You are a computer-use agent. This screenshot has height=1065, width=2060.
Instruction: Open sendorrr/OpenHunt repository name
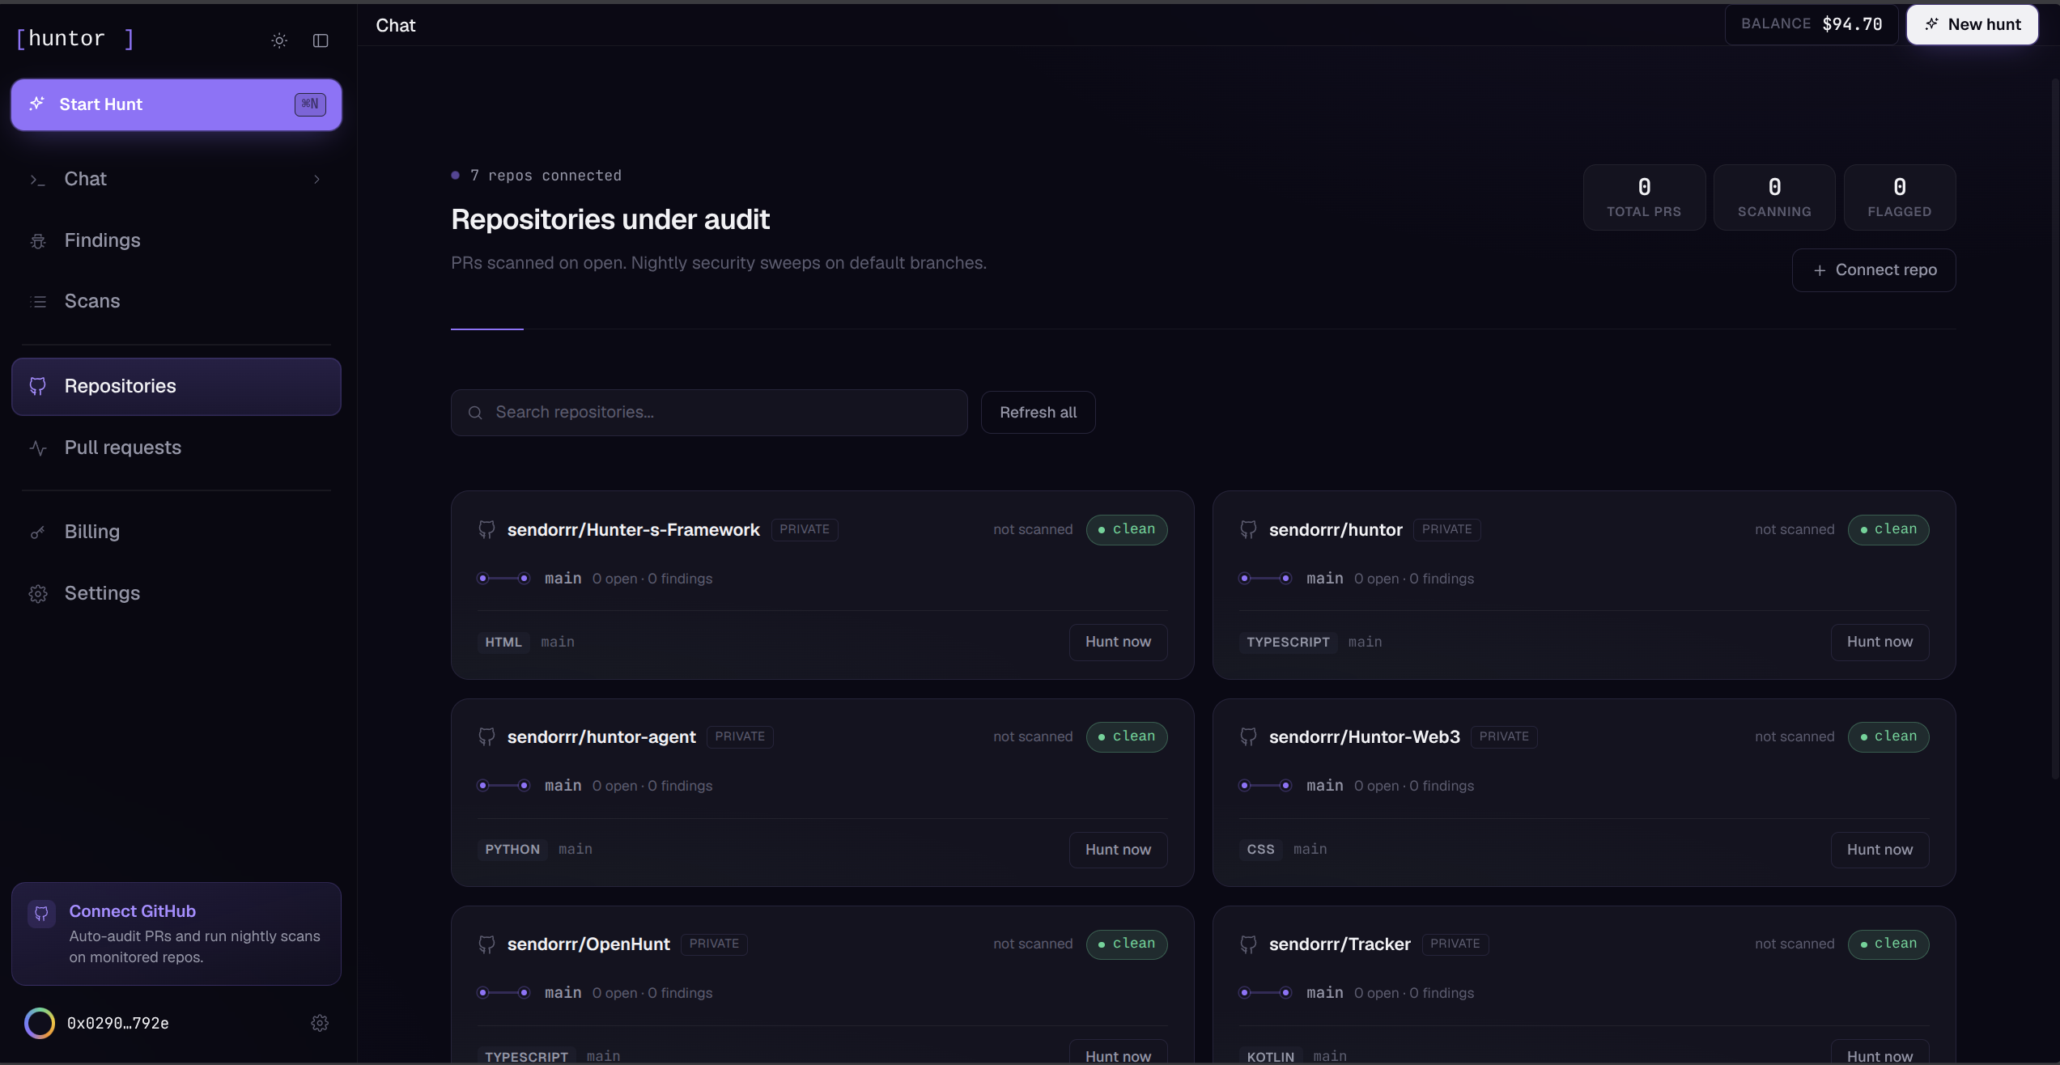pyautogui.click(x=588, y=944)
